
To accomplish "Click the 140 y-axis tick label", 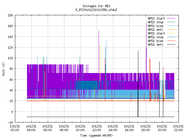I will coord(10,37).
